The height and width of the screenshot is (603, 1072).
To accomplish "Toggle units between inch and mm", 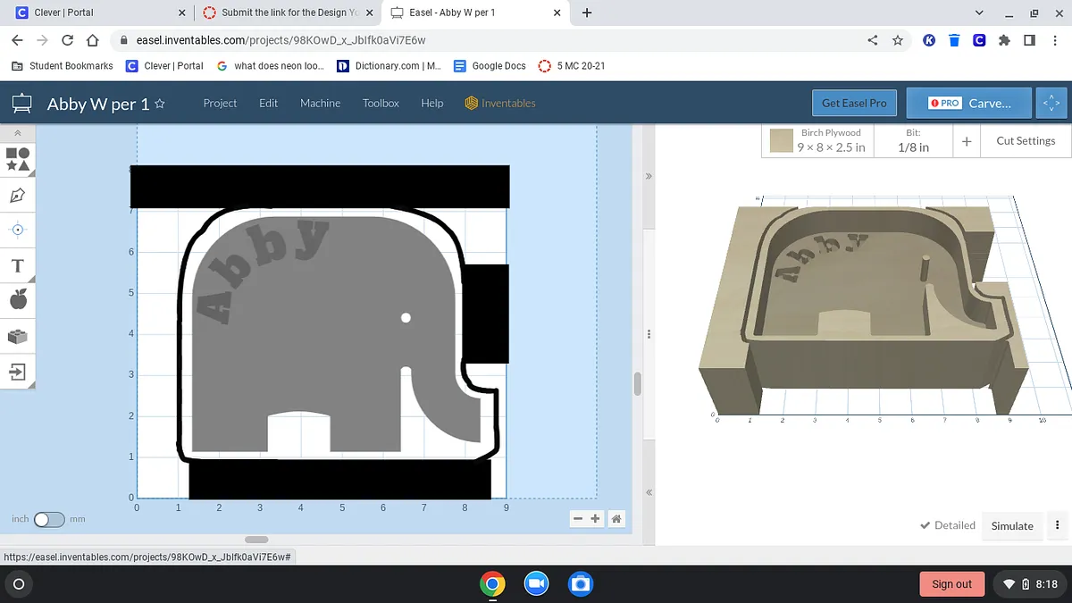I will 49,519.
